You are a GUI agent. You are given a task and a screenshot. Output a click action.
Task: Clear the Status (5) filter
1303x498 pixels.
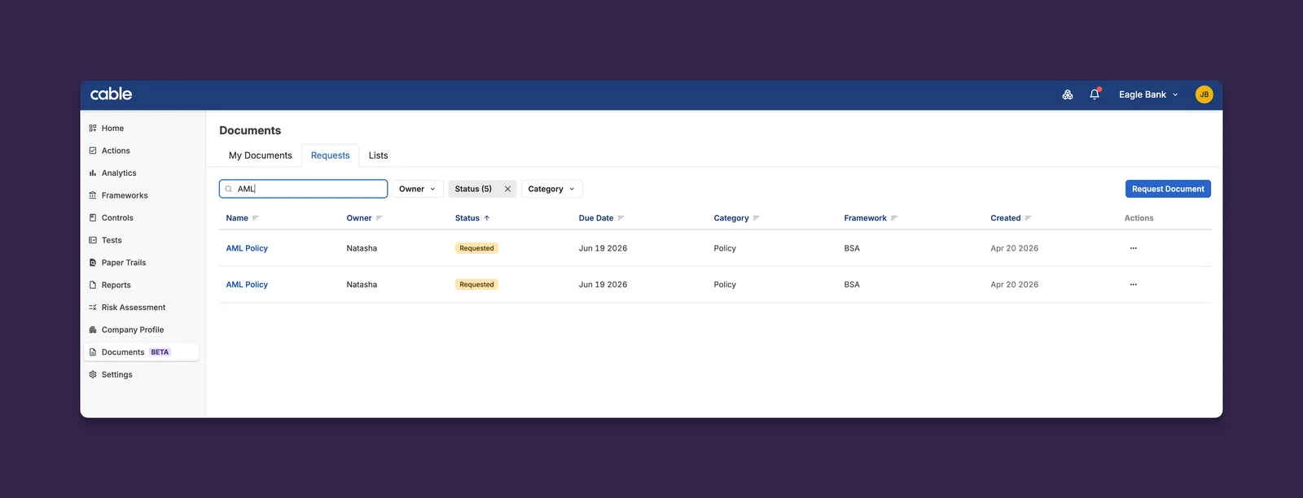coord(507,189)
